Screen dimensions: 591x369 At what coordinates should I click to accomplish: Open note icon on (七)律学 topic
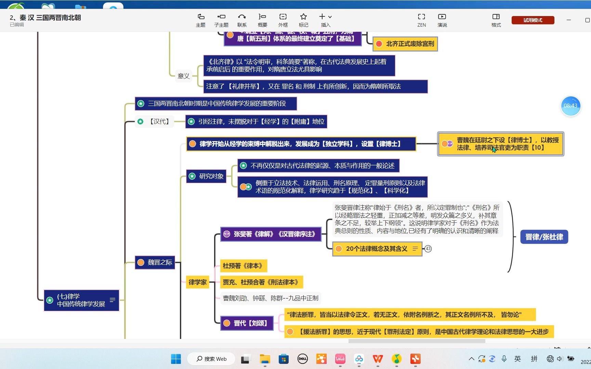(x=112, y=300)
